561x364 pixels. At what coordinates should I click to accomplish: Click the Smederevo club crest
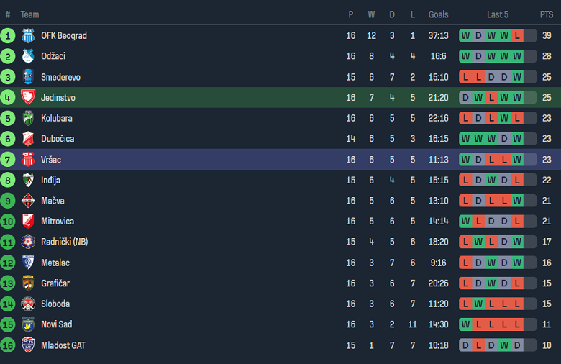(28, 77)
